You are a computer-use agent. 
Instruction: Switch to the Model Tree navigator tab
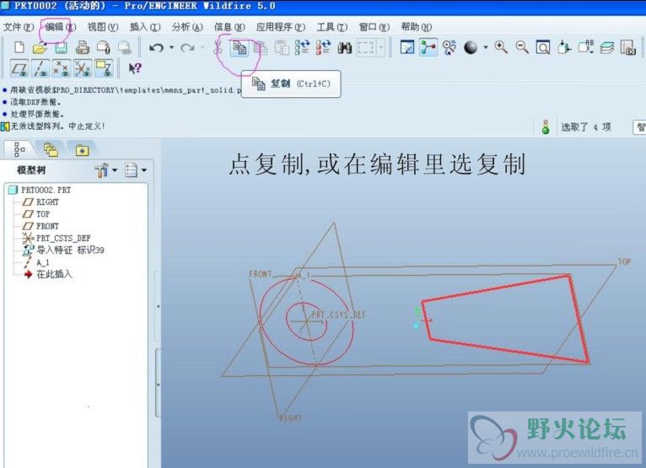[19, 149]
